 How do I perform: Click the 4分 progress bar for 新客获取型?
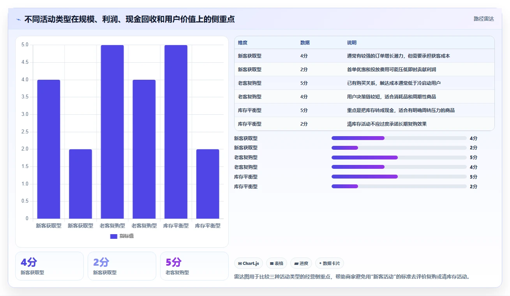pos(399,138)
